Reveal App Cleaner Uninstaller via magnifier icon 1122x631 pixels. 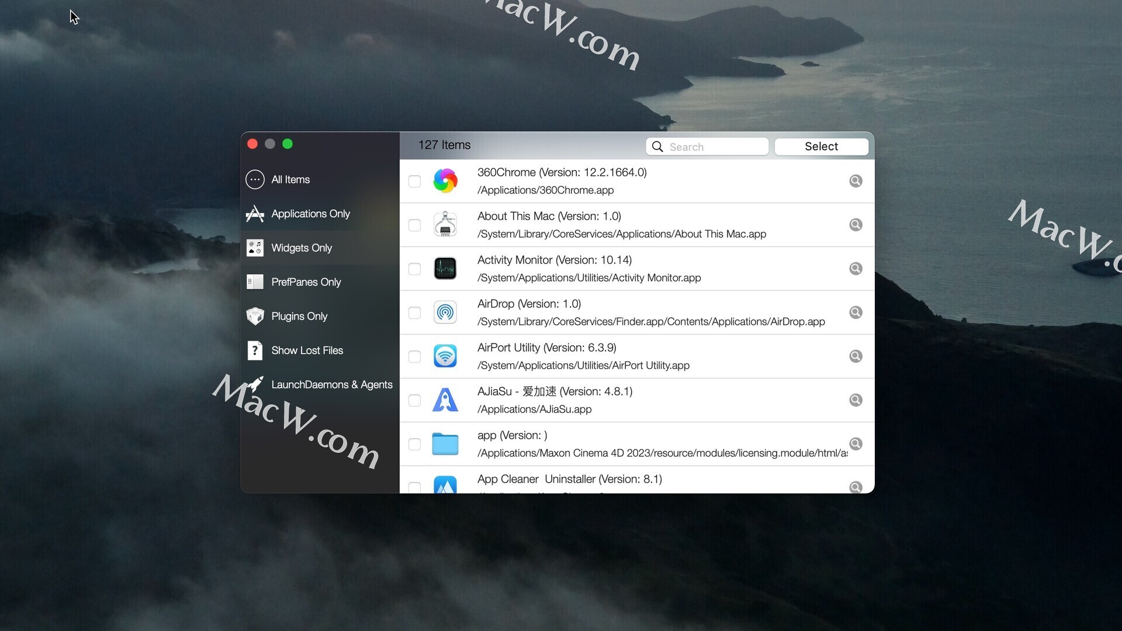point(856,487)
